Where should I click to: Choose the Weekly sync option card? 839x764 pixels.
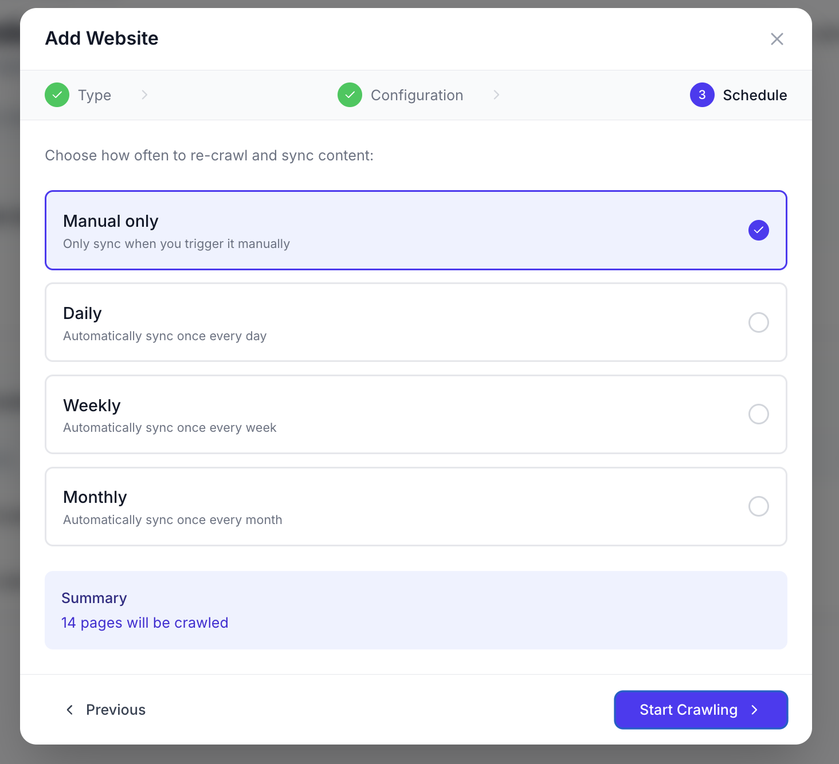click(401, 414)
